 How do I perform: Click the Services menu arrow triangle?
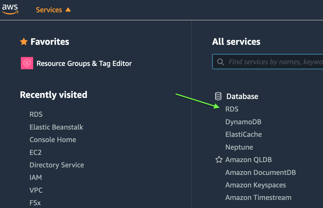(68, 10)
